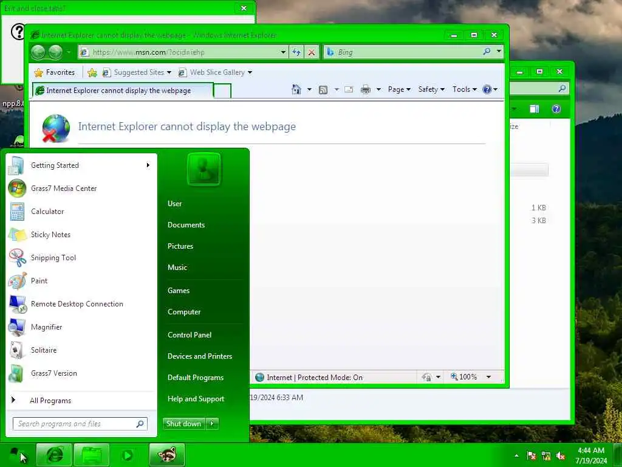Click the Start button
This screenshot has height=467, width=622.
pyautogui.click(x=15, y=455)
